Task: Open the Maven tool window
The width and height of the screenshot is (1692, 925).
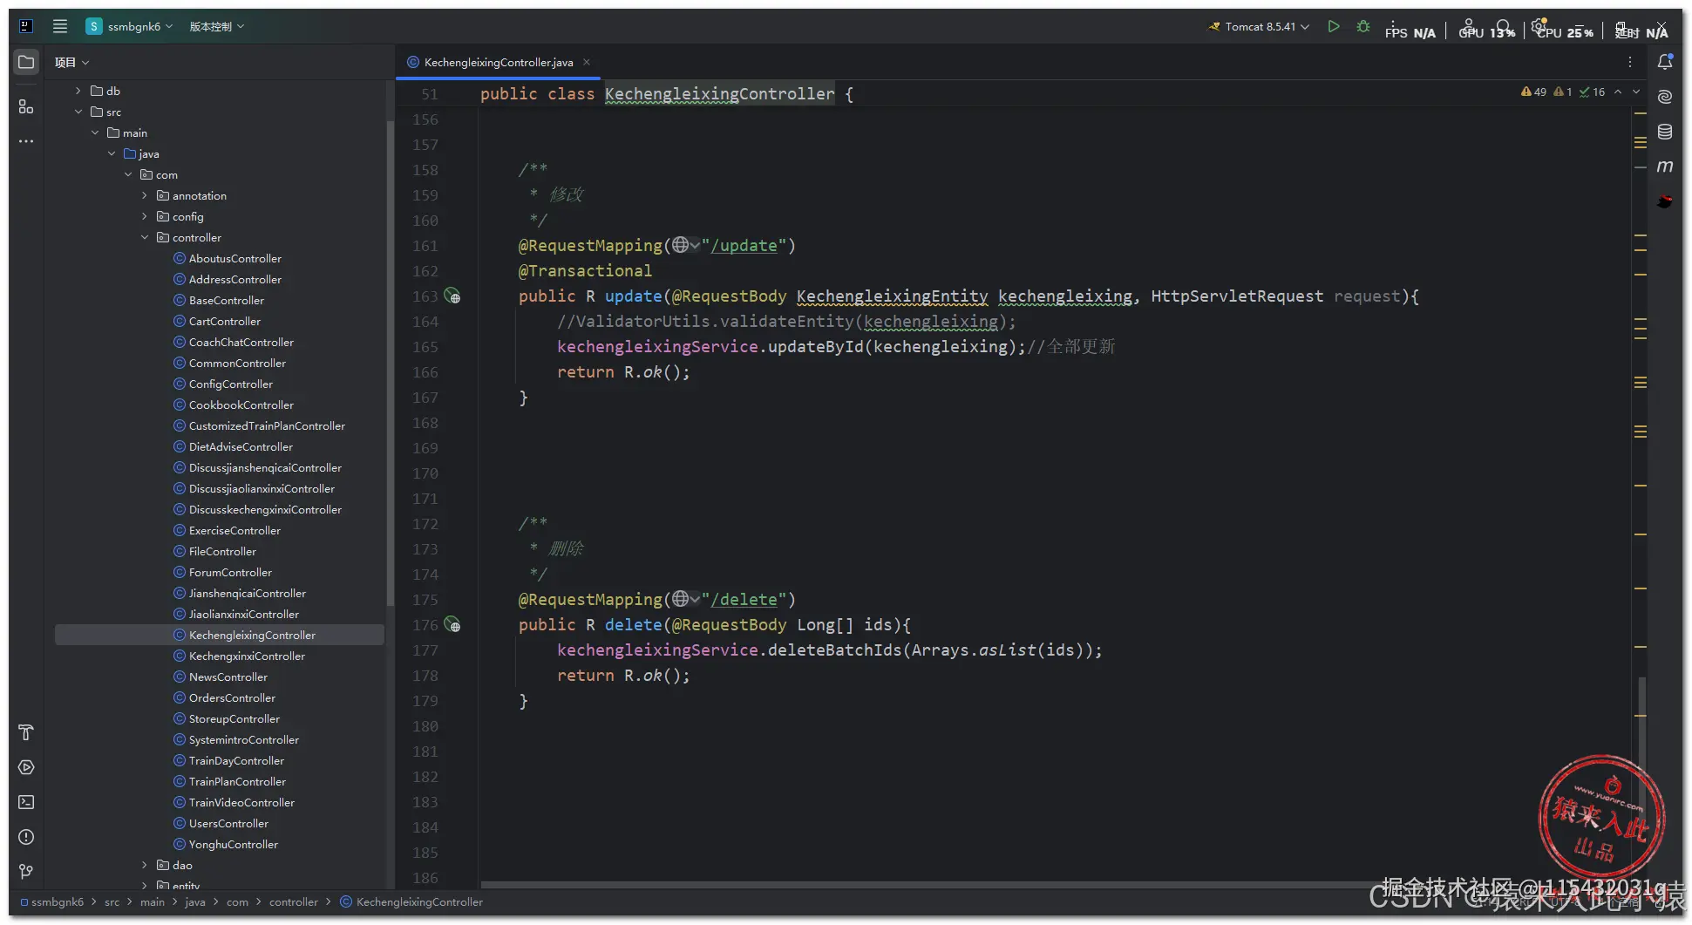Action: click(1665, 167)
